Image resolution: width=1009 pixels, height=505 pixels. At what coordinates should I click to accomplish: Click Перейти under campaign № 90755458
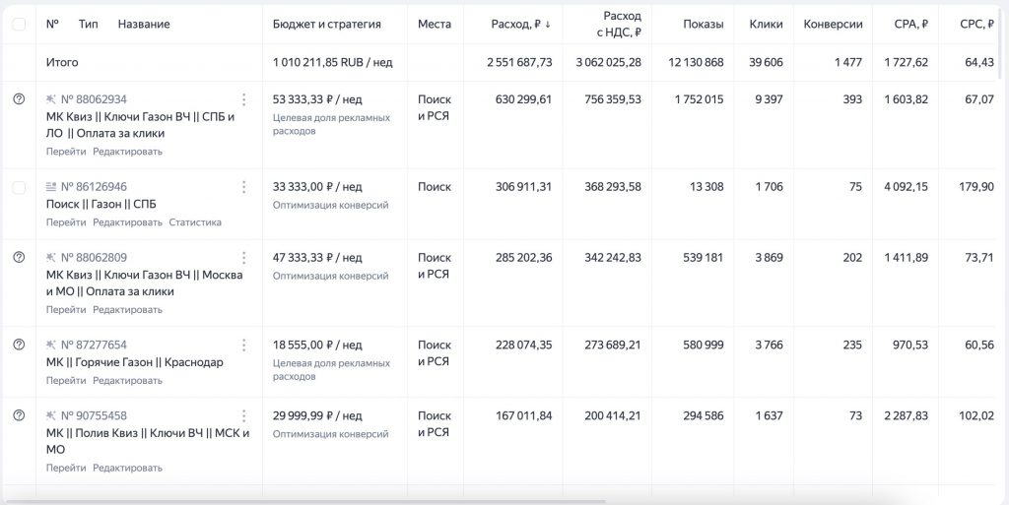click(66, 468)
